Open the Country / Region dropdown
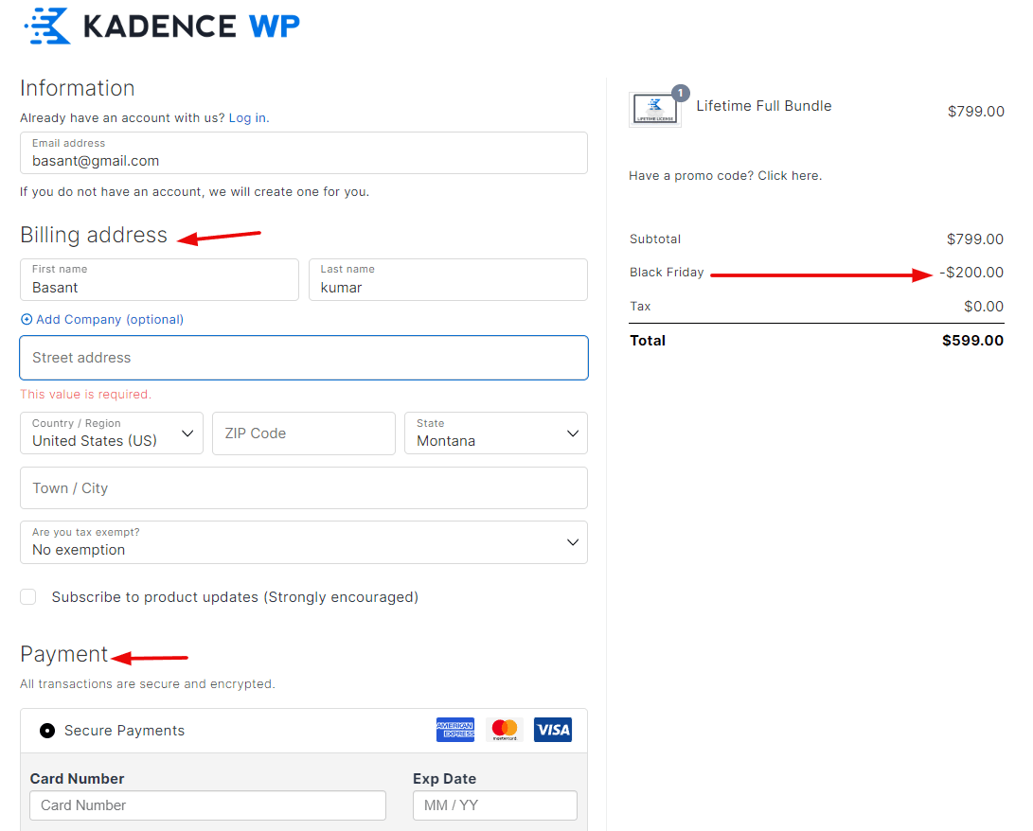 112,433
